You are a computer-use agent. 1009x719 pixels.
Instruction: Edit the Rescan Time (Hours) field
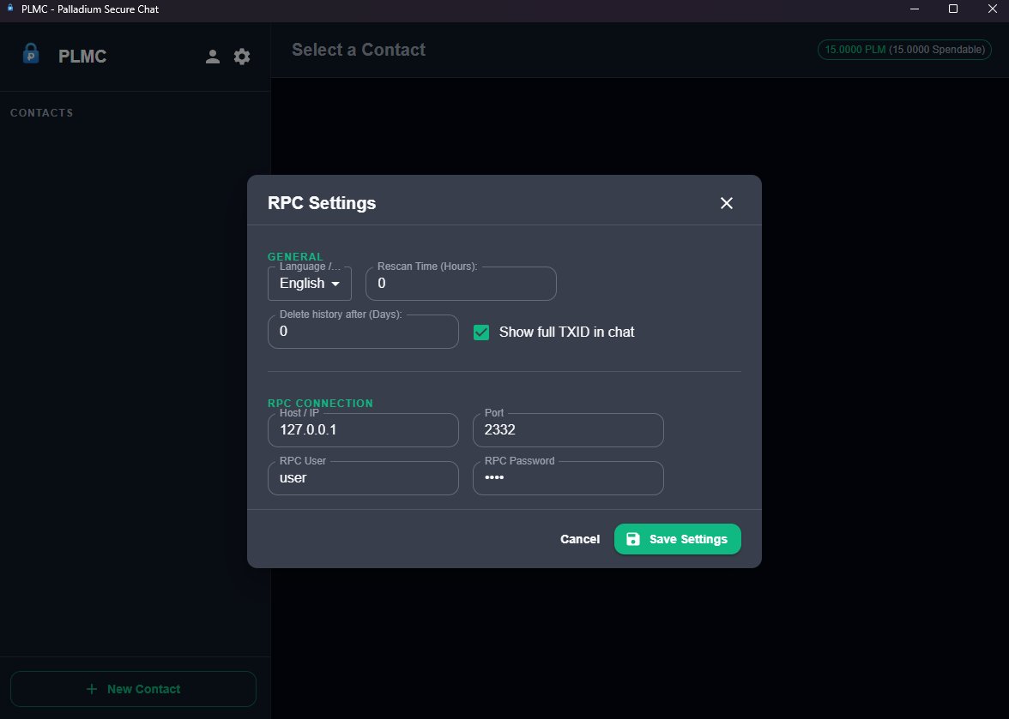[461, 283]
